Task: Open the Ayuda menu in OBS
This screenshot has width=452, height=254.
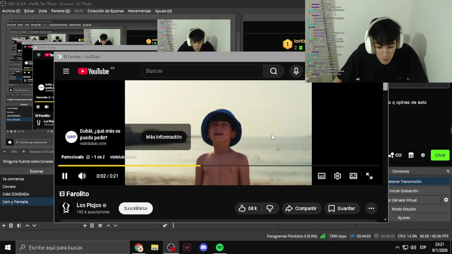Action: click(163, 11)
